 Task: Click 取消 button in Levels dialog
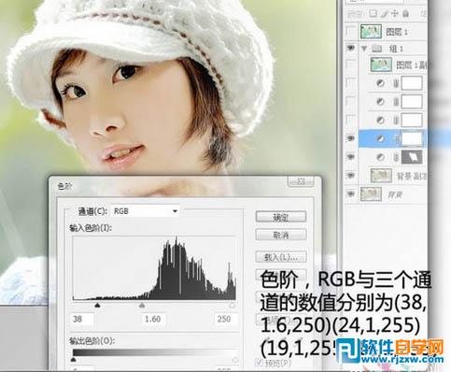click(281, 235)
